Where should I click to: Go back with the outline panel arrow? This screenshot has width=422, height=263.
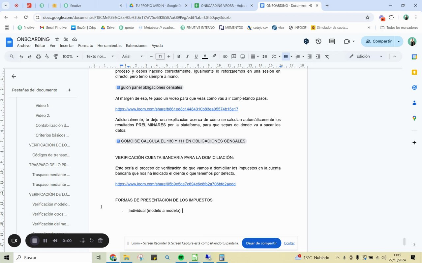tap(14, 76)
